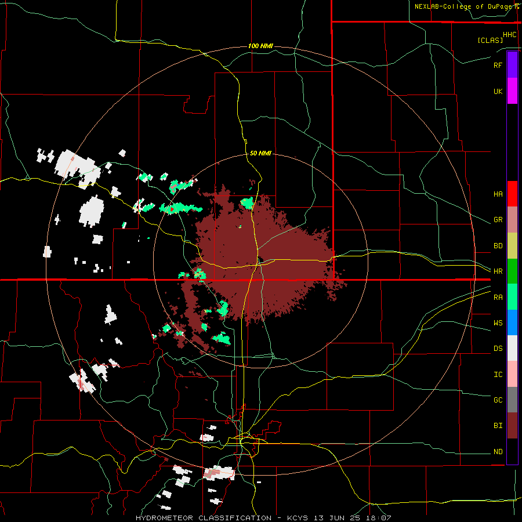The image size is (522, 522).
Task: Click the purple RF legend color swatch
Action: [512, 65]
